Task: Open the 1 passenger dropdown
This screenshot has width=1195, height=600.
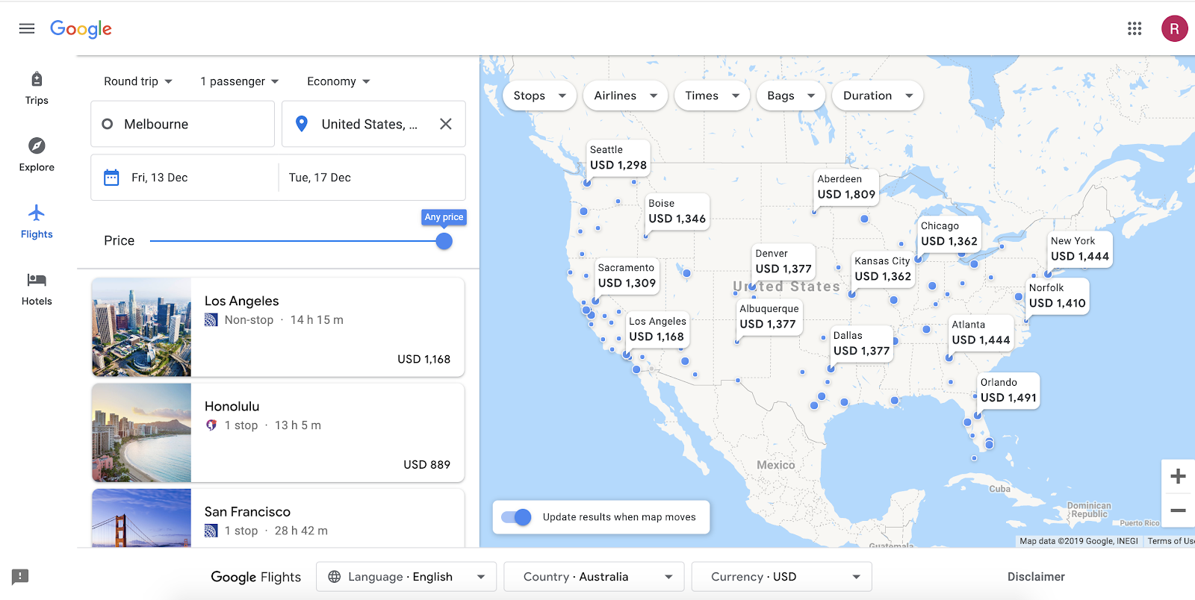Action: pos(239,81)
